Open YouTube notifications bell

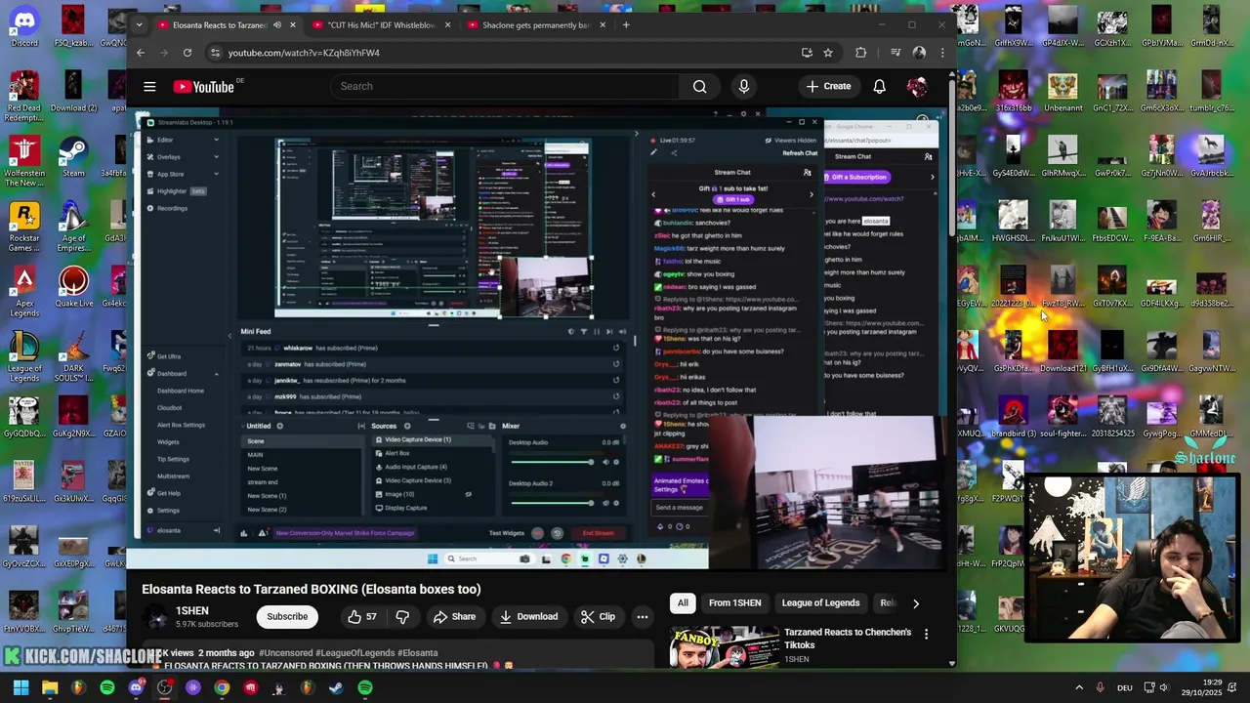[879, 86]
